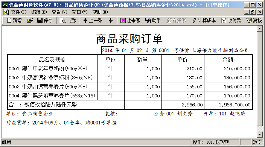The width and height of the screenshot is (265, 147).
Task: Open 往来账 accounts toolbar button
Action: coord(130,20)
